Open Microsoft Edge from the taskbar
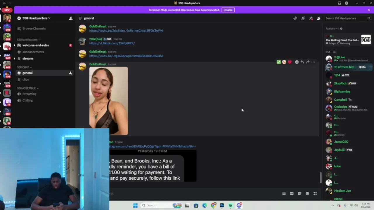This screenshot has width=374, height=210. pos(205,205)
